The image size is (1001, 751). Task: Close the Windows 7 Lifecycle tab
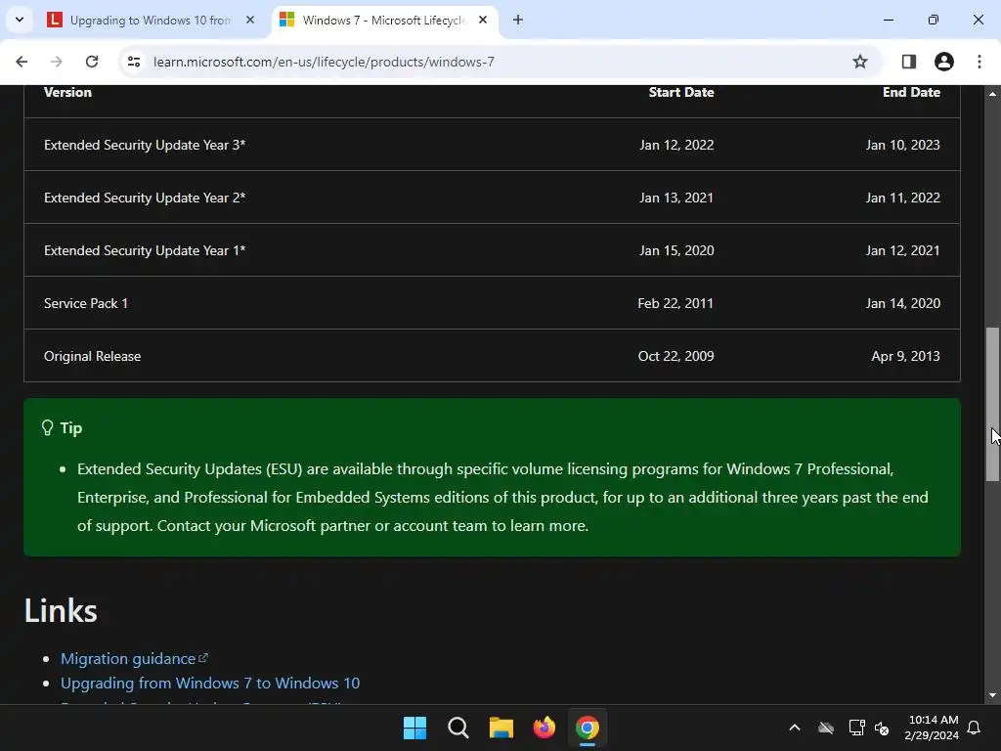483,20
